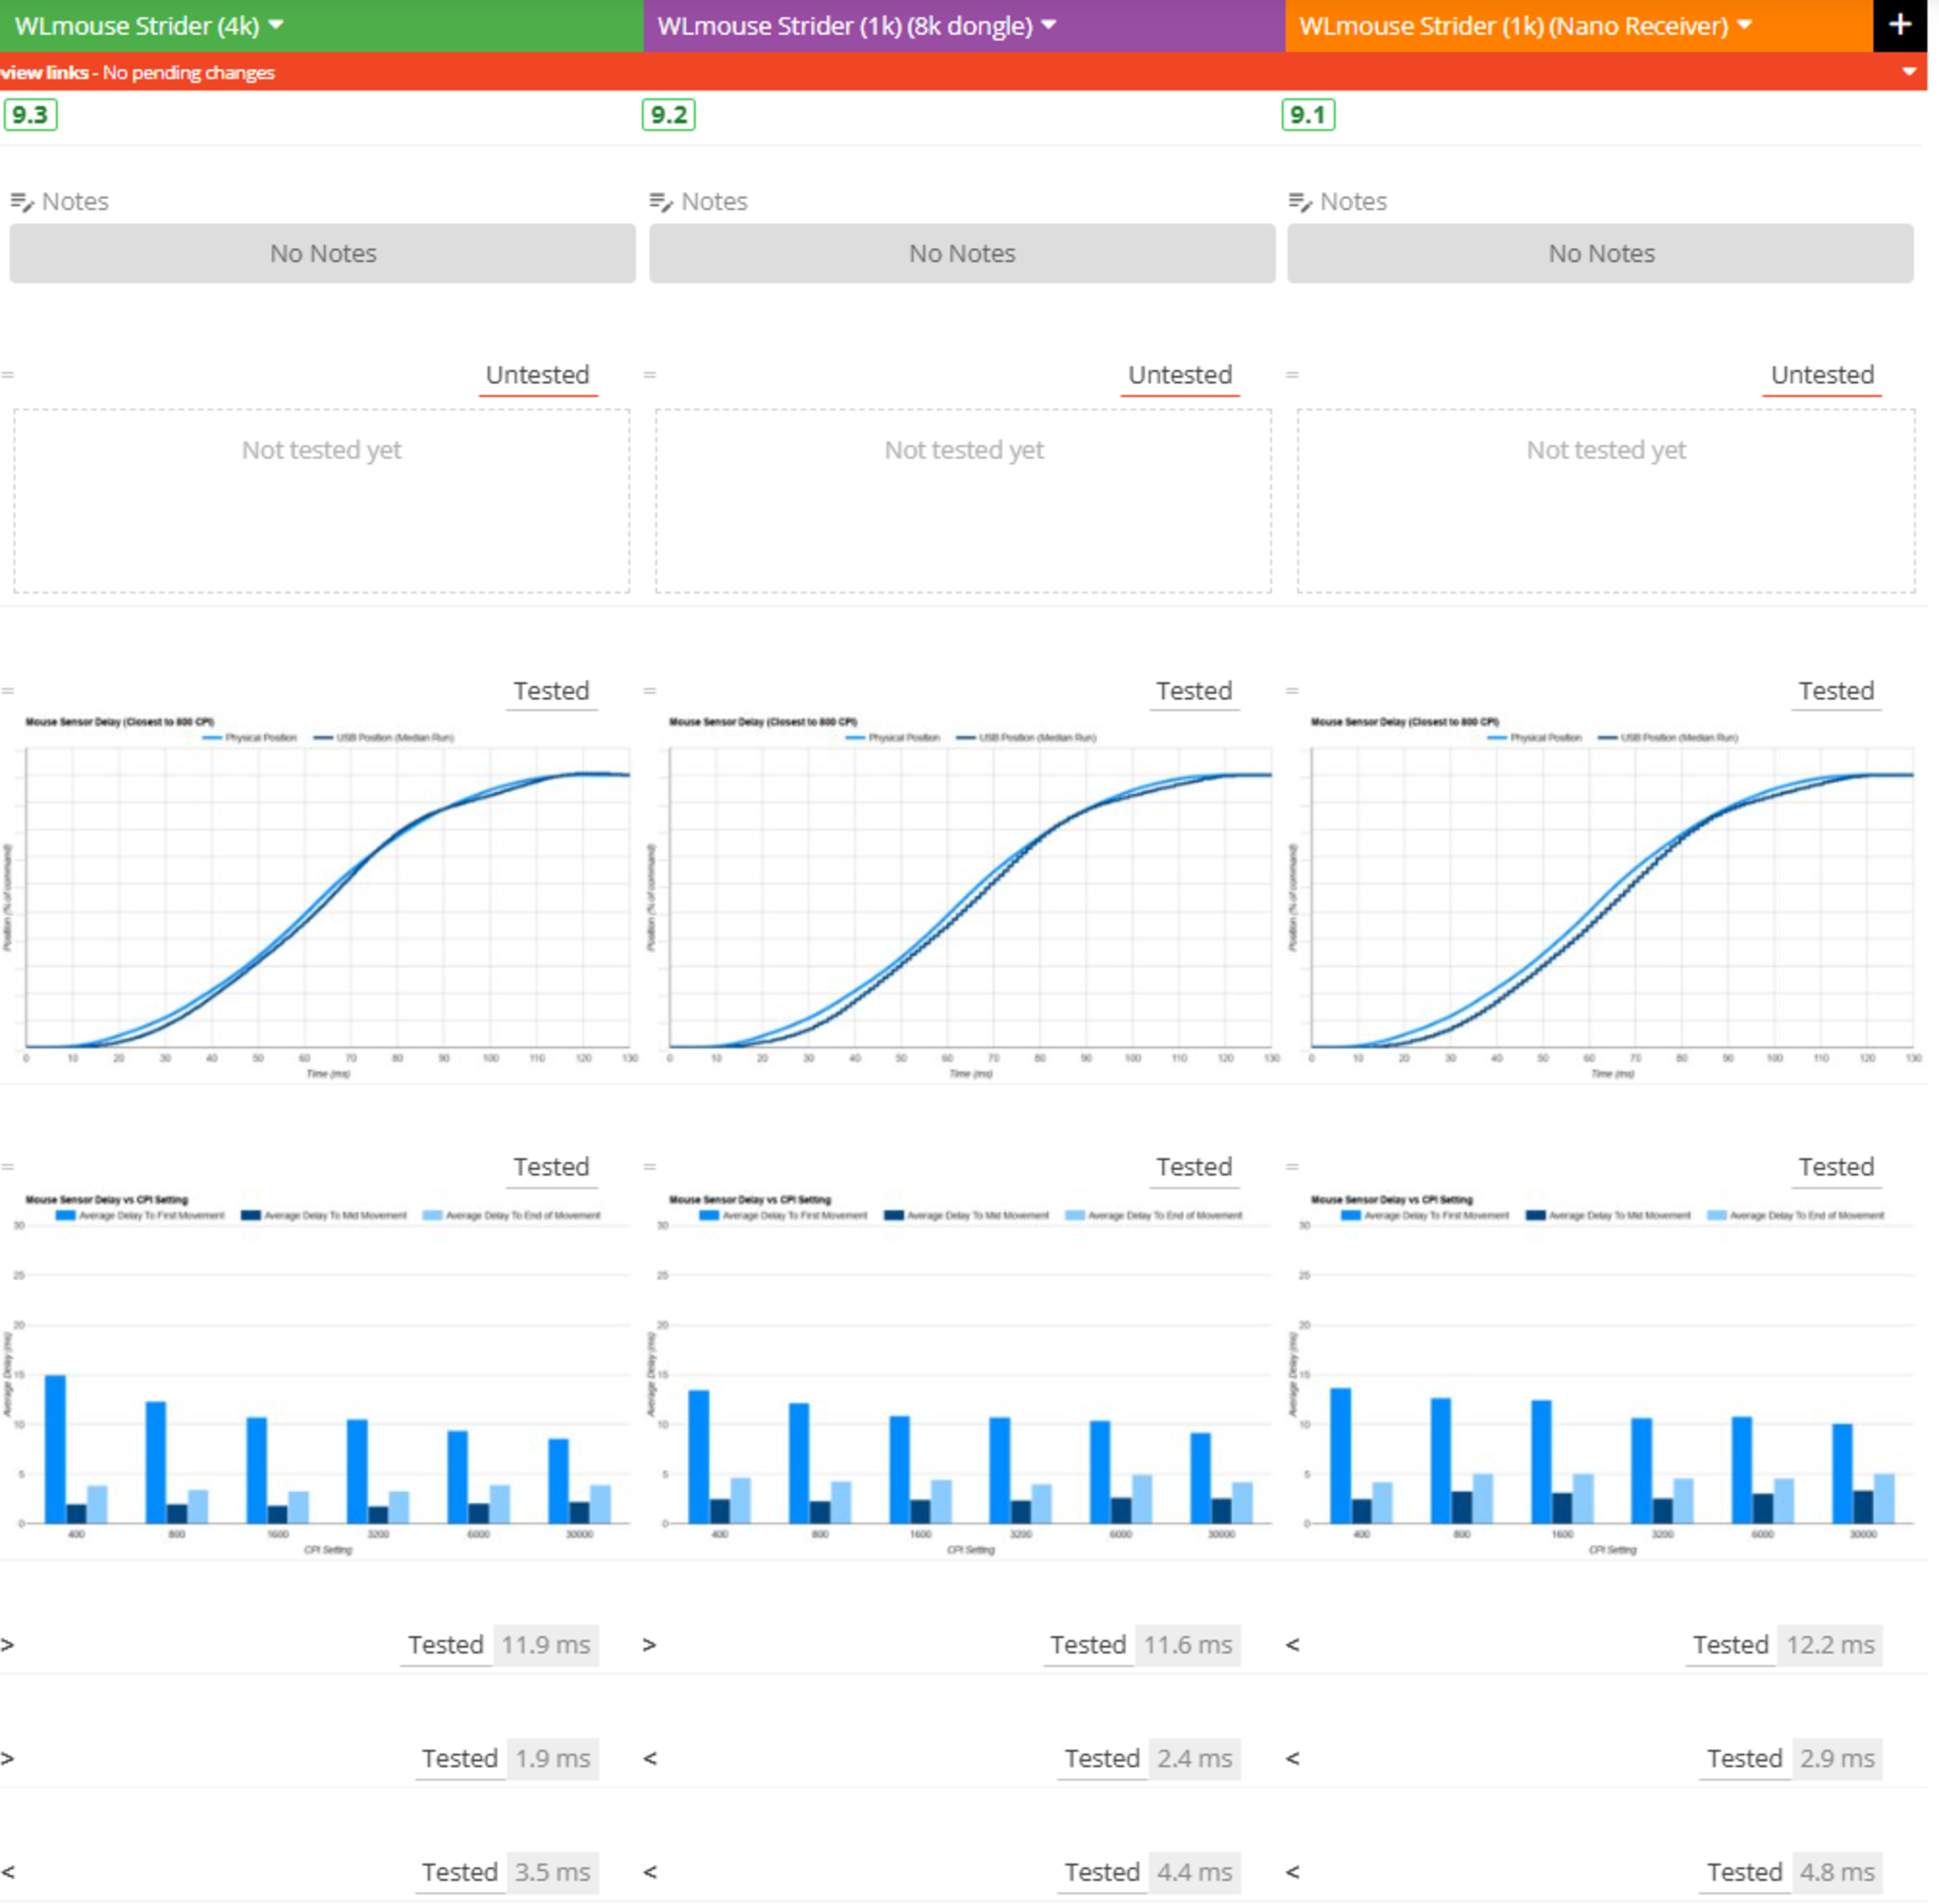
Task: Click the greater-than icon beside 1.9 ms
Action: (x=8, y=1758)
